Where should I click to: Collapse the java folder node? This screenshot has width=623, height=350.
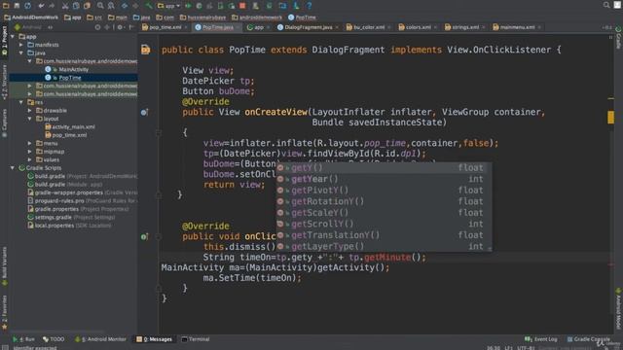pos(21,52)
